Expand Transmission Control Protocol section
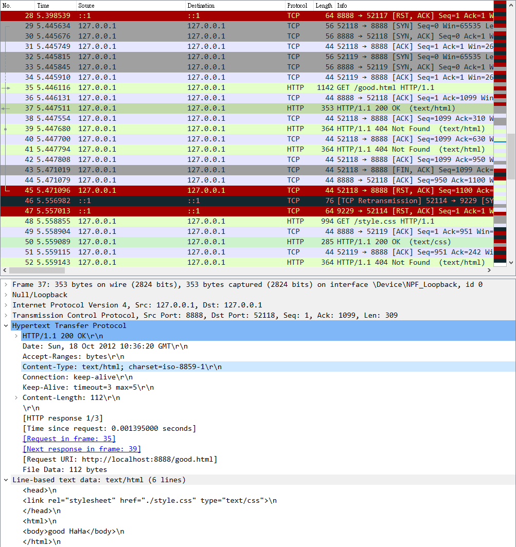The image size is (516, 547). tap(6, 315)
